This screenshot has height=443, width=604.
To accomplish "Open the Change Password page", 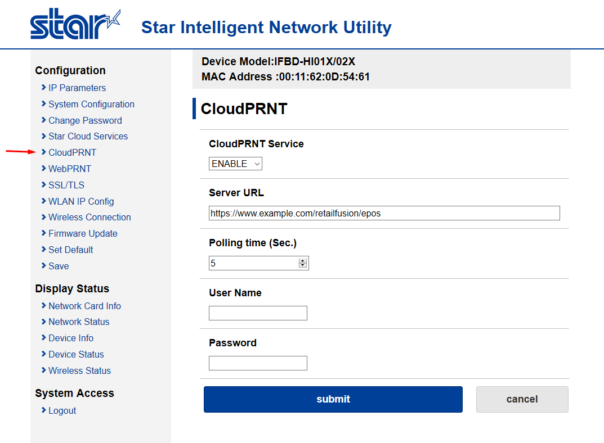I will coord(85,120).
